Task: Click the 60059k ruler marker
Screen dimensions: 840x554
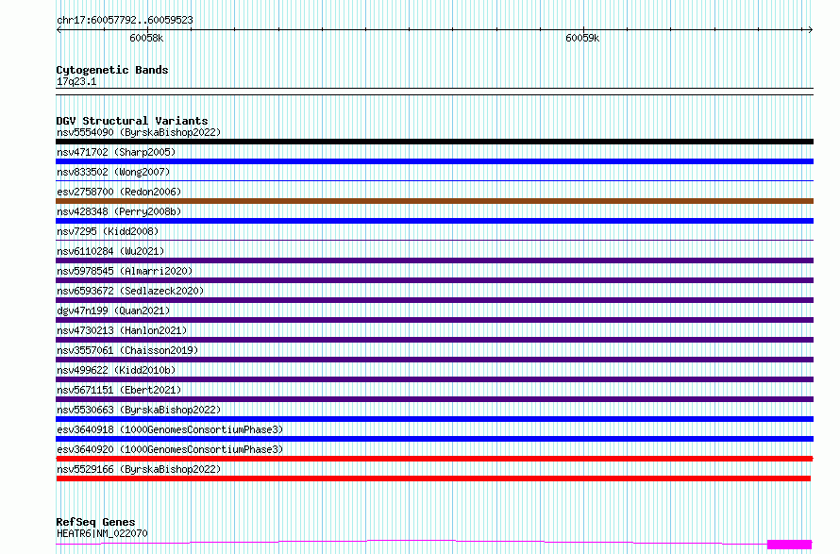Action: tap(582, 38)
